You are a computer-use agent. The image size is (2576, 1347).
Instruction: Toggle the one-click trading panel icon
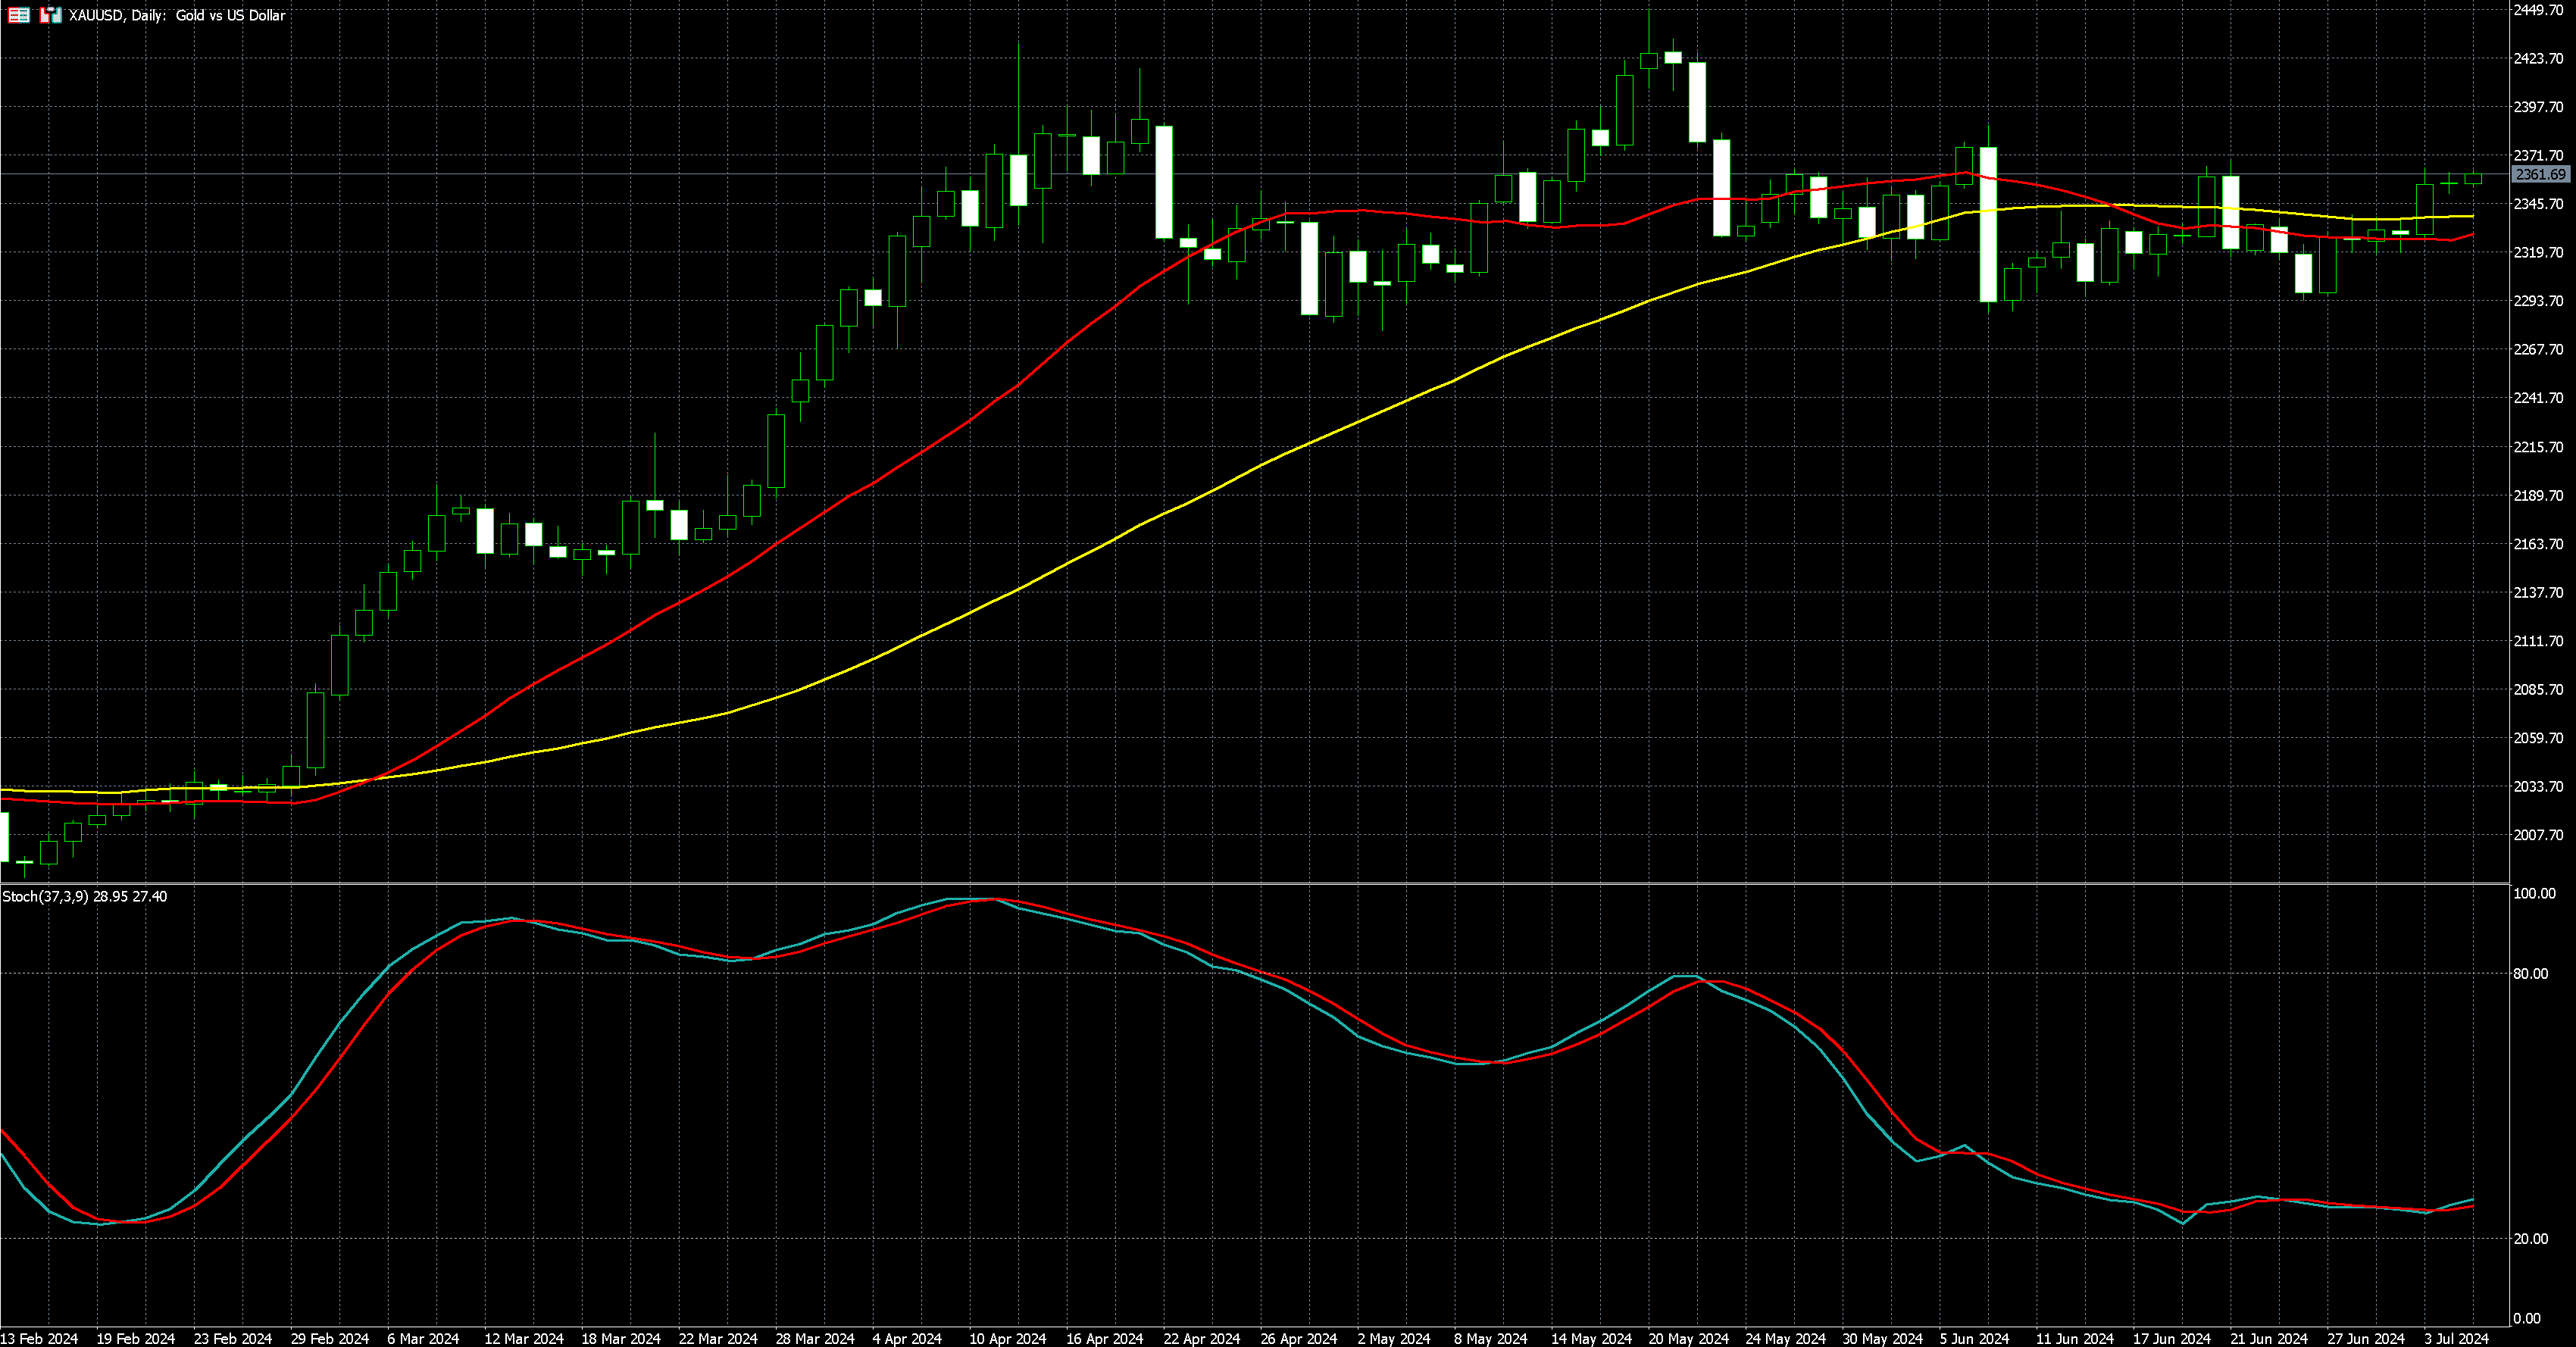(50, 15)
